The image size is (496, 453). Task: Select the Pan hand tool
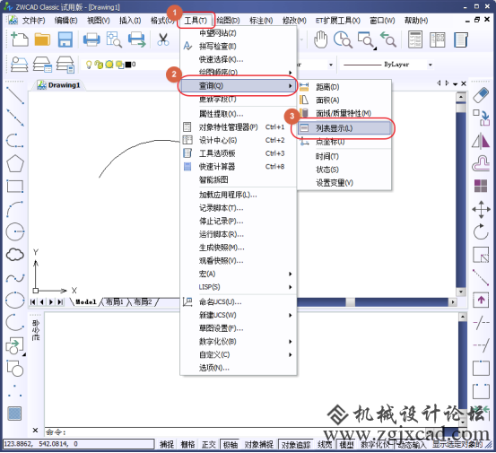tap(320, 39)
